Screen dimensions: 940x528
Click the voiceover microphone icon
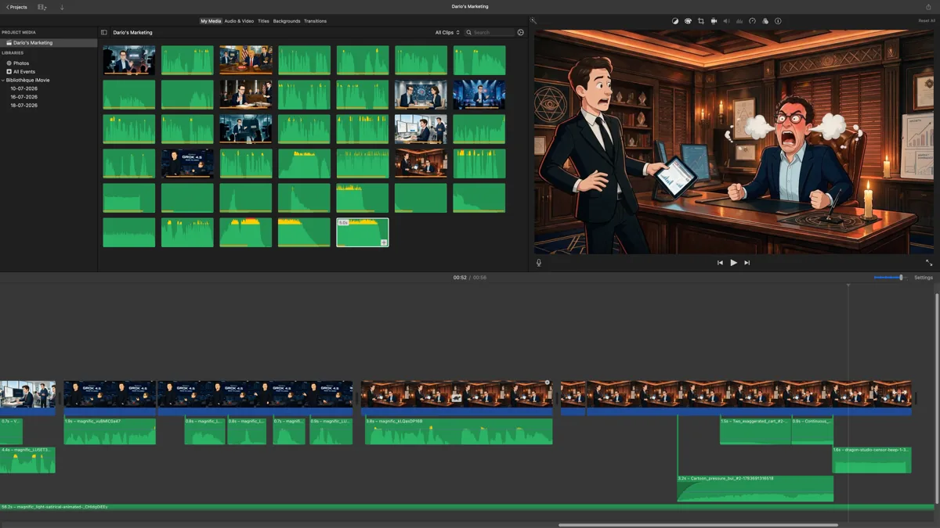point(539,263)
